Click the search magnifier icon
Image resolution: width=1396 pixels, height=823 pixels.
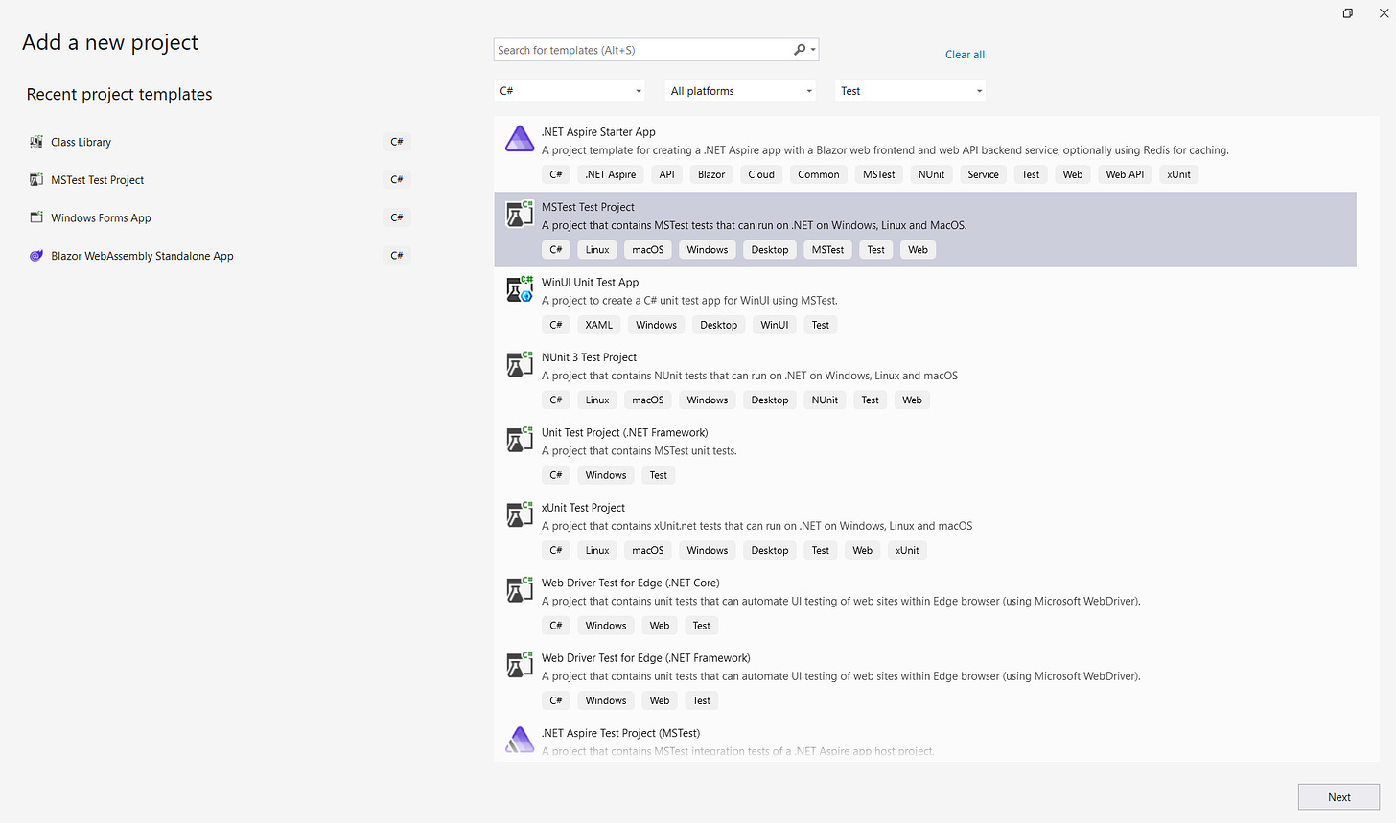click(800, 50)
